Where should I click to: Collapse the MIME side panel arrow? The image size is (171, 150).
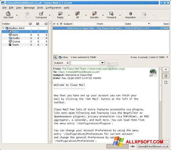click(x=166, y=70)
